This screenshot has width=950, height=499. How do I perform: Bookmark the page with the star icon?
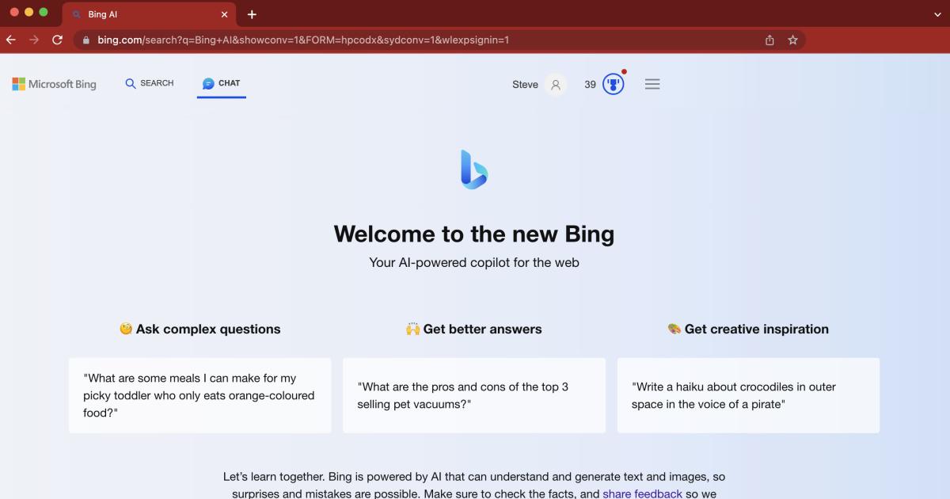tap(792, 39)
